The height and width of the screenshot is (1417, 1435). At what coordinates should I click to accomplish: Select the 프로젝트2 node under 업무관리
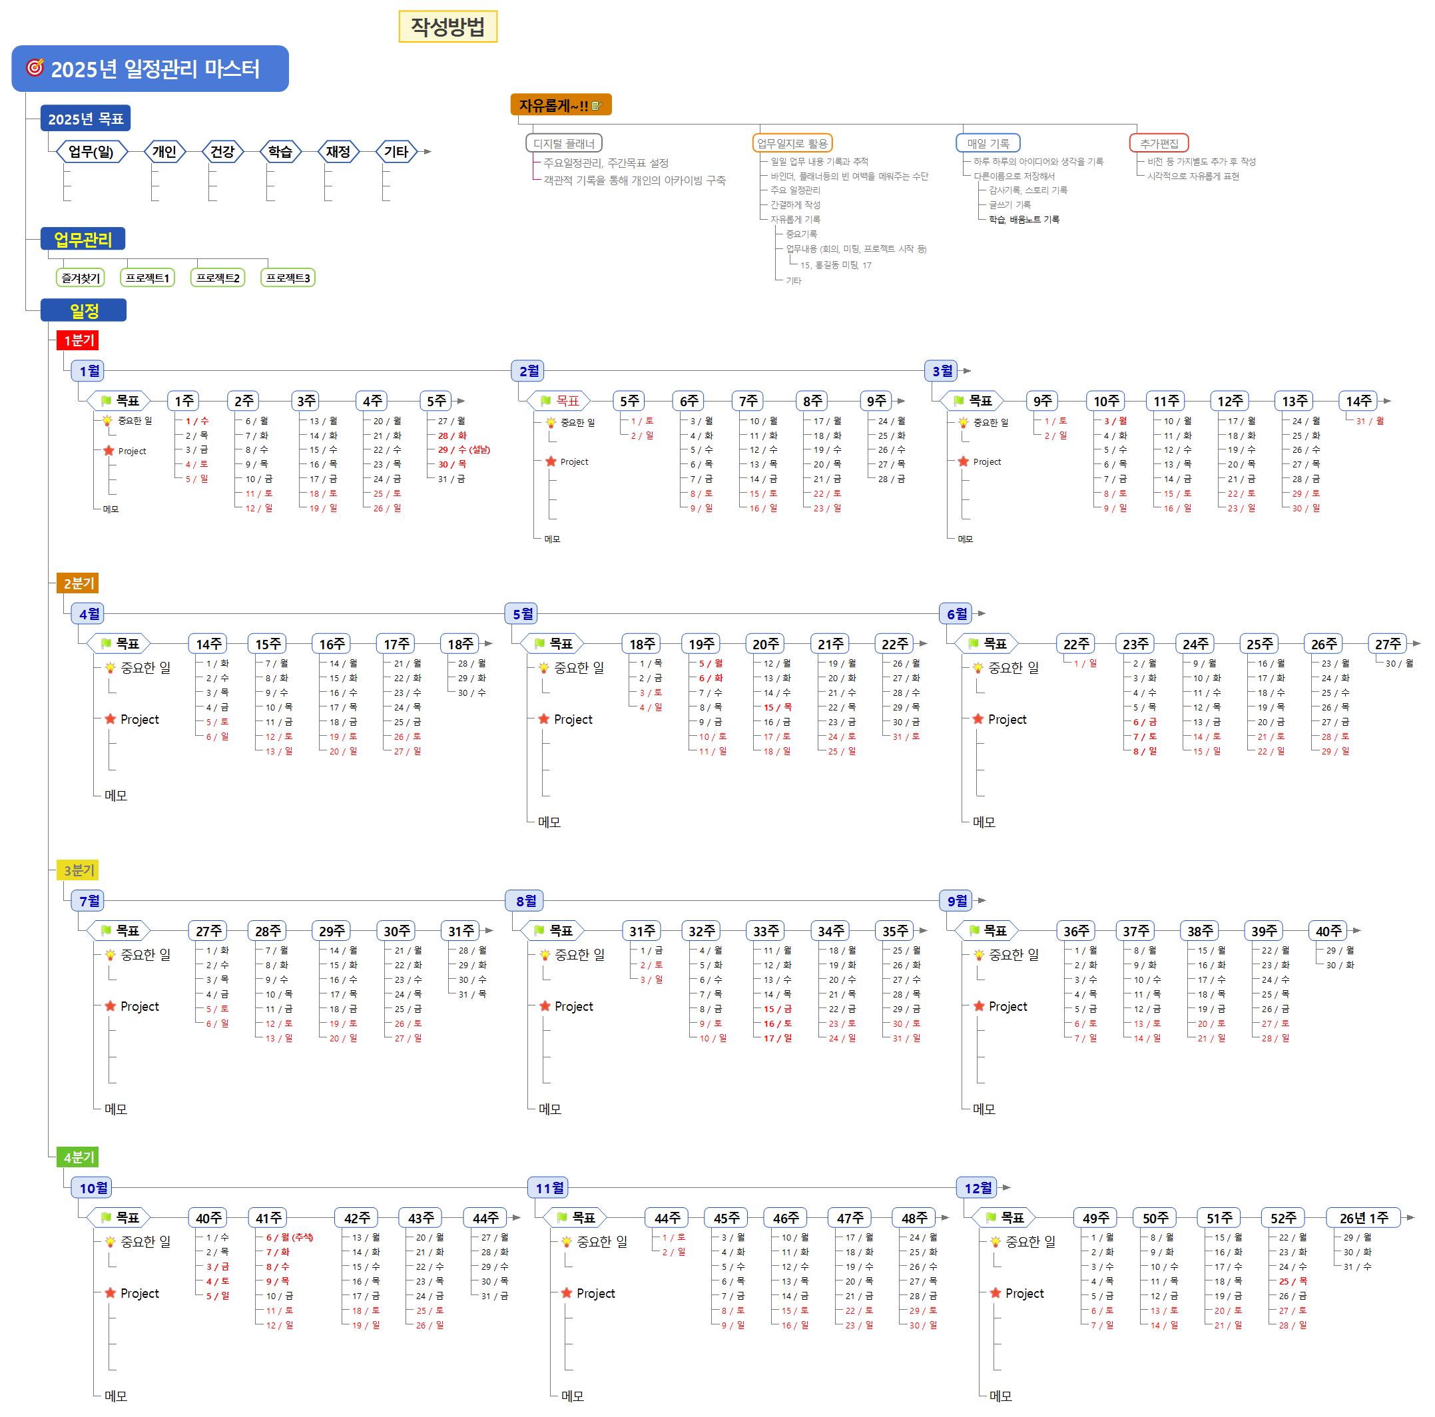click(218, 278)
